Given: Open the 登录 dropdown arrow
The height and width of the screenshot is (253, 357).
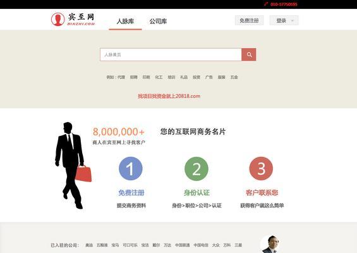Looking at the screenshot, I should tap(293, 21).
